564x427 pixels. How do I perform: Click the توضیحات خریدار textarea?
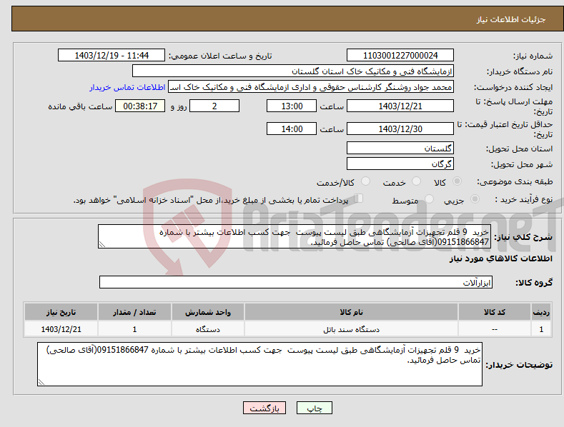pos(259,364)
